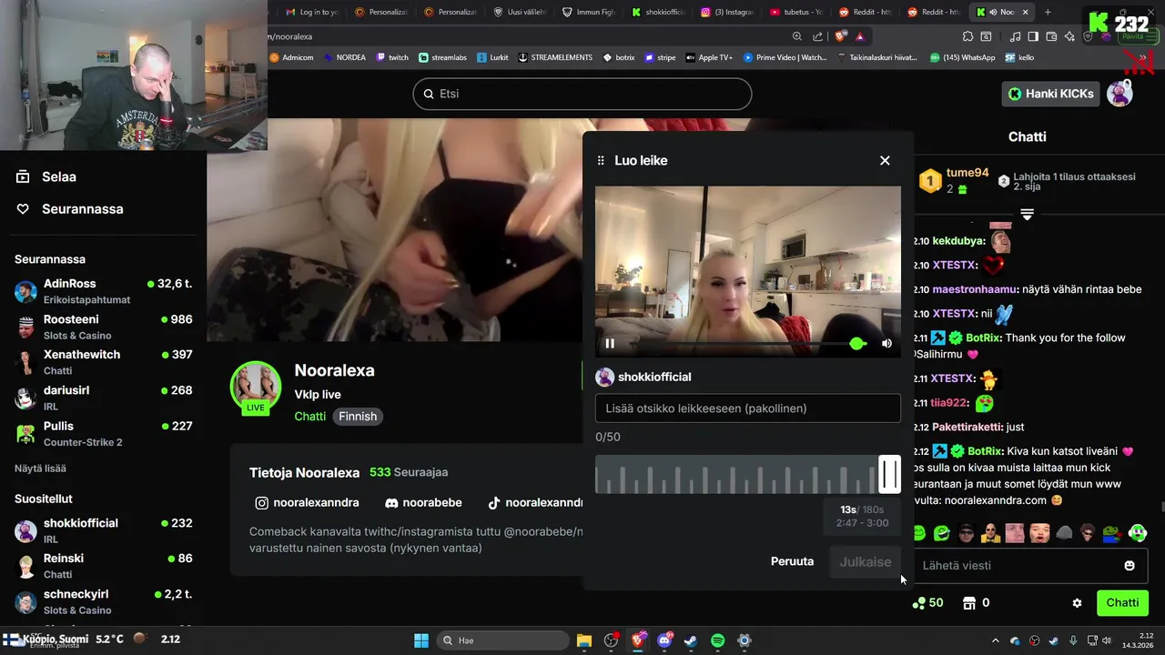Open Seurannassa following page in sidebar

tap(69, 208)
